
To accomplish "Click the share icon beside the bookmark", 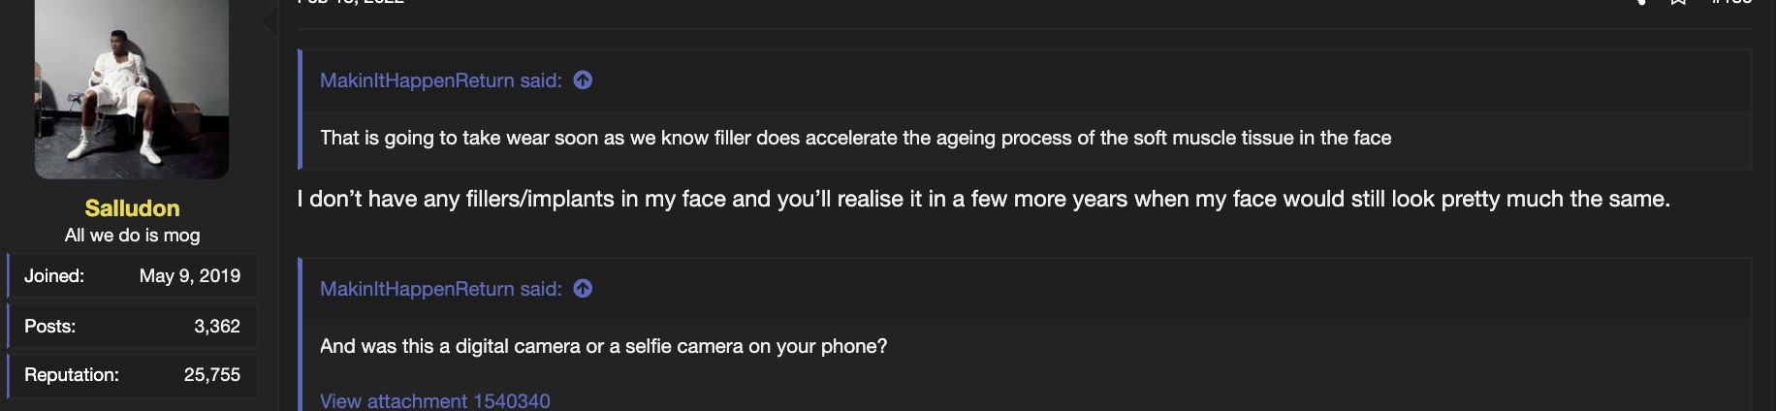I will pyautogui.click(x=1640, y=2).
